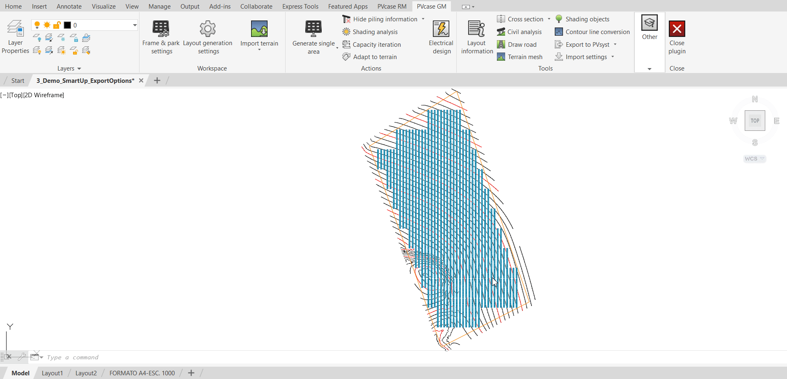Open the Civil analysis tool
The height and width of the screenshot is (379, 787).
519,32
